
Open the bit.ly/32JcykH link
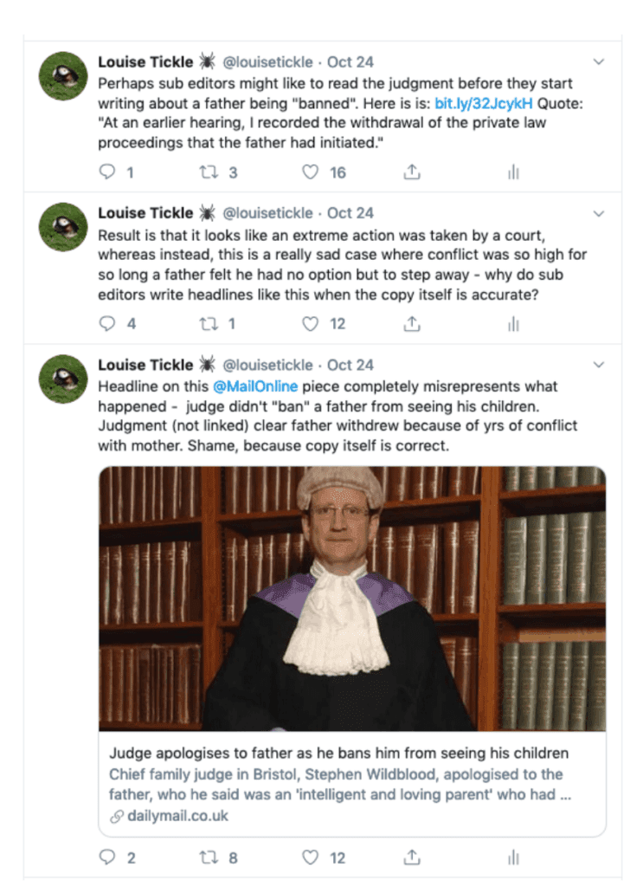click(484, 104)
